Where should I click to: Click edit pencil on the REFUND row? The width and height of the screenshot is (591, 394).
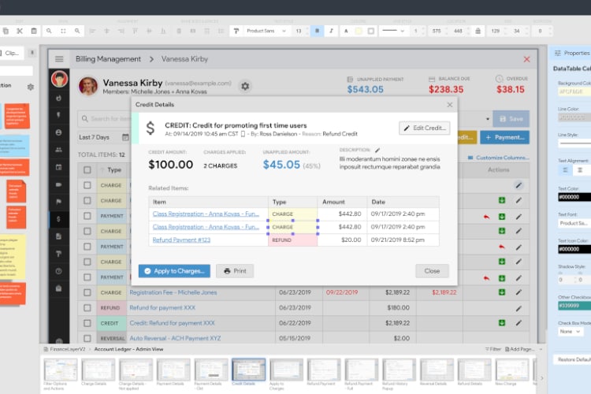(519, 308)
